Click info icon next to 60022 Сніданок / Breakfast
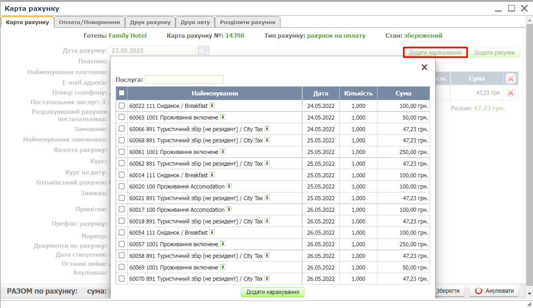This screenshot has height=308, width=533. [x=212, y=105]
